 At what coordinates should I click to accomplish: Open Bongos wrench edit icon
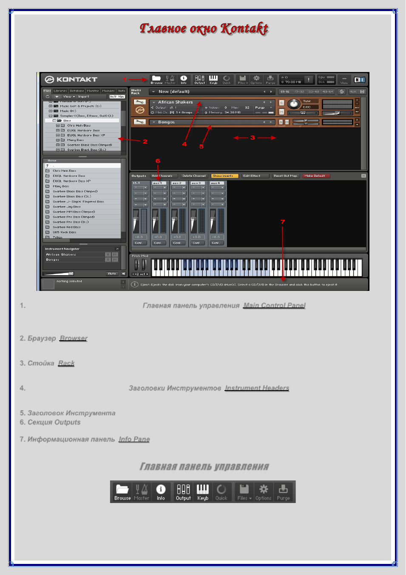tap(140, 122)
